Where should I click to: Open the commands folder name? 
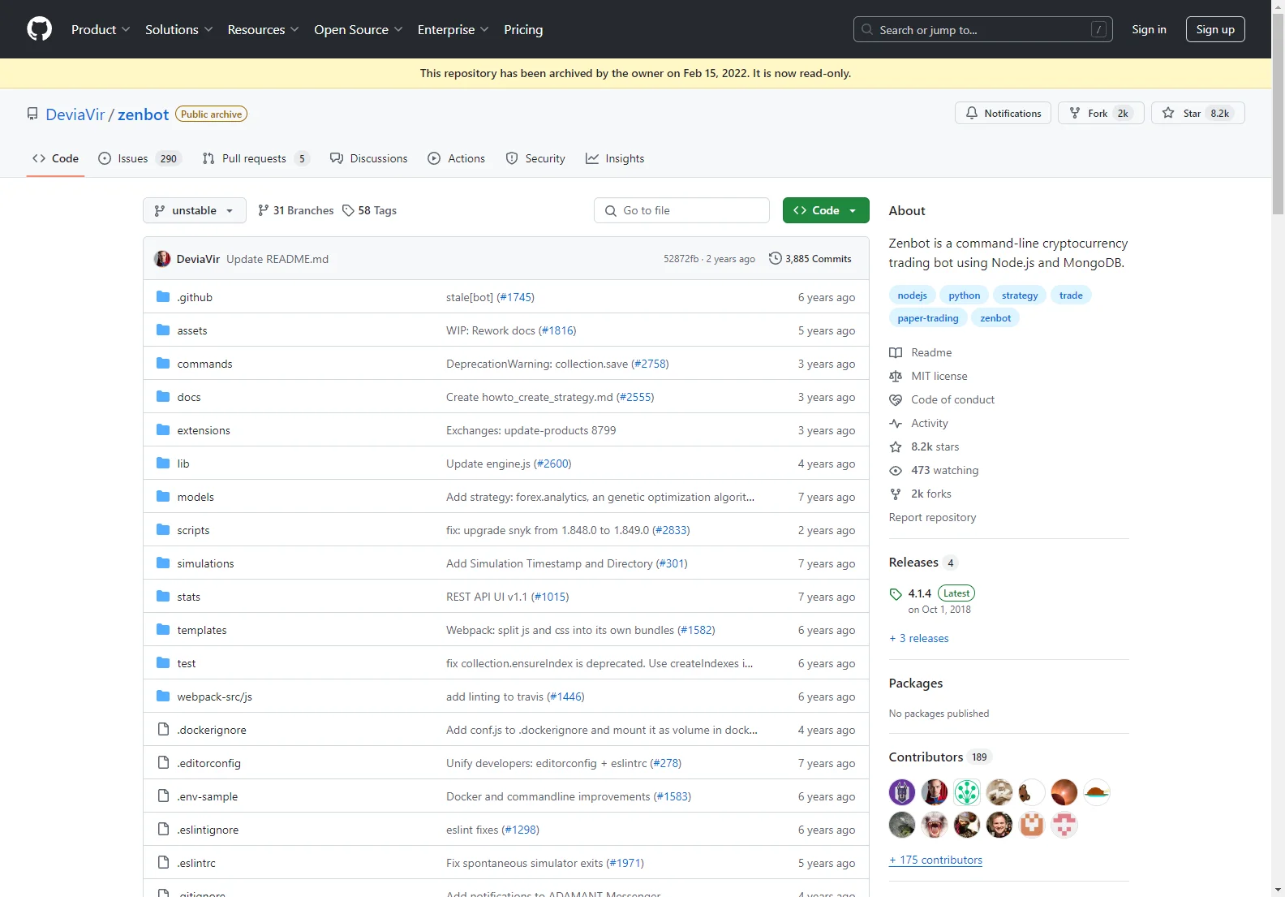point(204,364)
